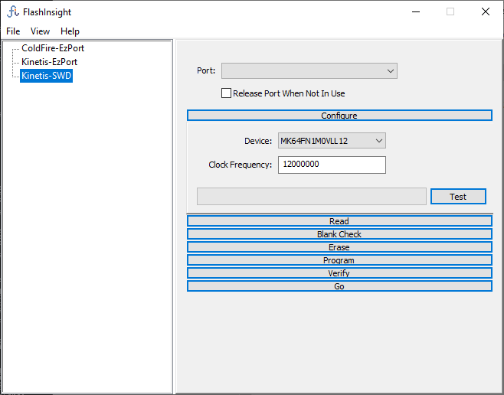Image resolution: width=504 pixels, height=395 pixels.
Task: Click the Configure button
Action: [339, 116]
